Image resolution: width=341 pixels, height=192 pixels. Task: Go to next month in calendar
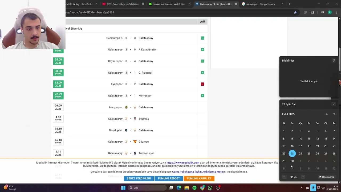coord(334,114)
